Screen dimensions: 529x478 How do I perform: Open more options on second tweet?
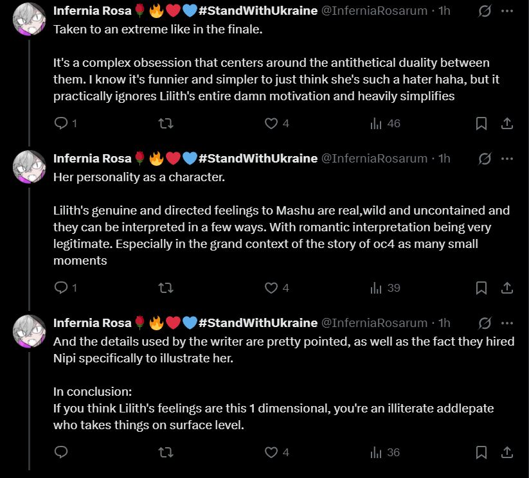pos(507,158)
